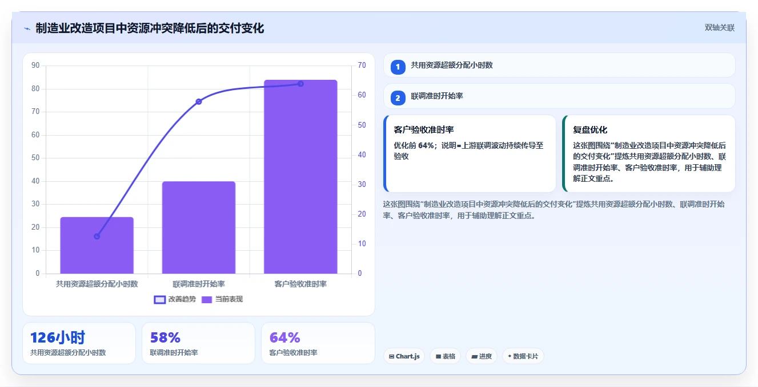This screenshot has height=387, width=758.
Task: Open the 64% stat card
Action: tap(318, 343)
